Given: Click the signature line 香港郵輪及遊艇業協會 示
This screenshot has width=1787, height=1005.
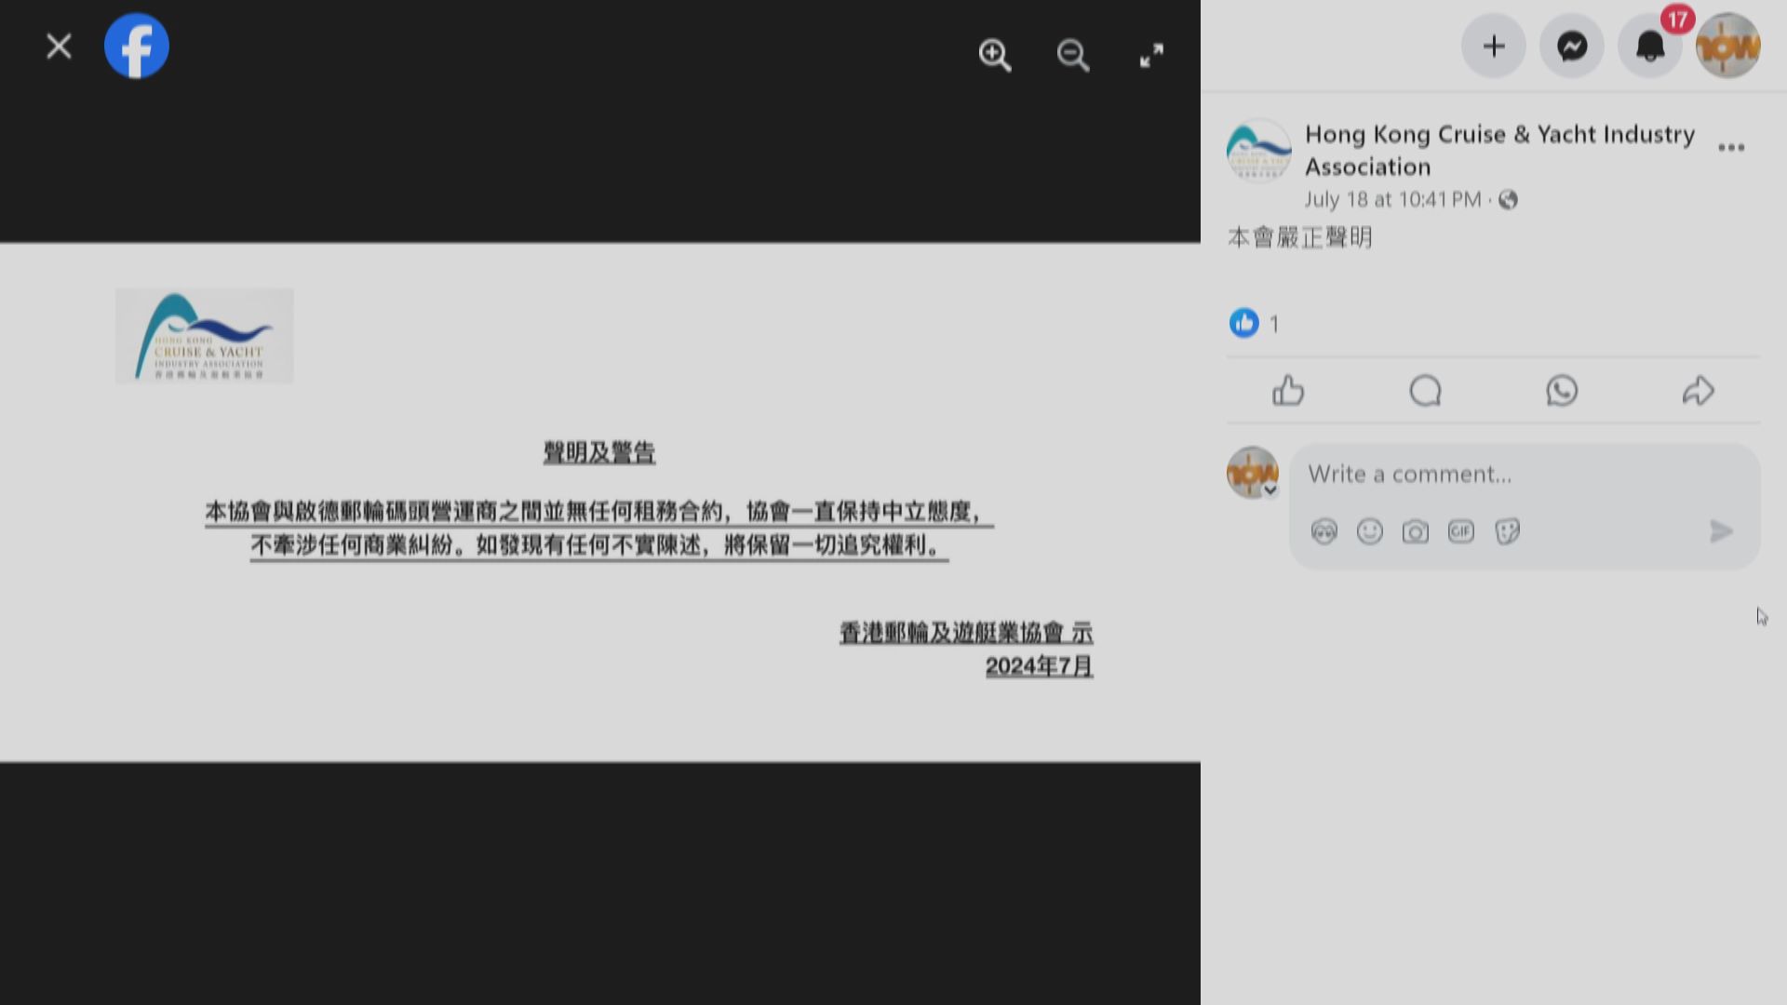Looking at the screenshot, I should tap(966, 633).
